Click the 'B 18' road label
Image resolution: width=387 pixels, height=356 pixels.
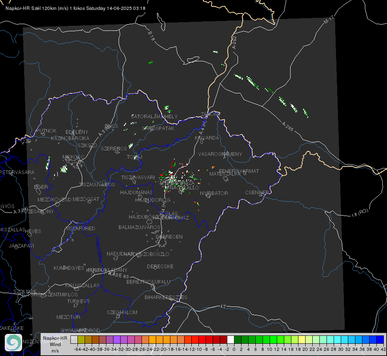click(151, 36)
